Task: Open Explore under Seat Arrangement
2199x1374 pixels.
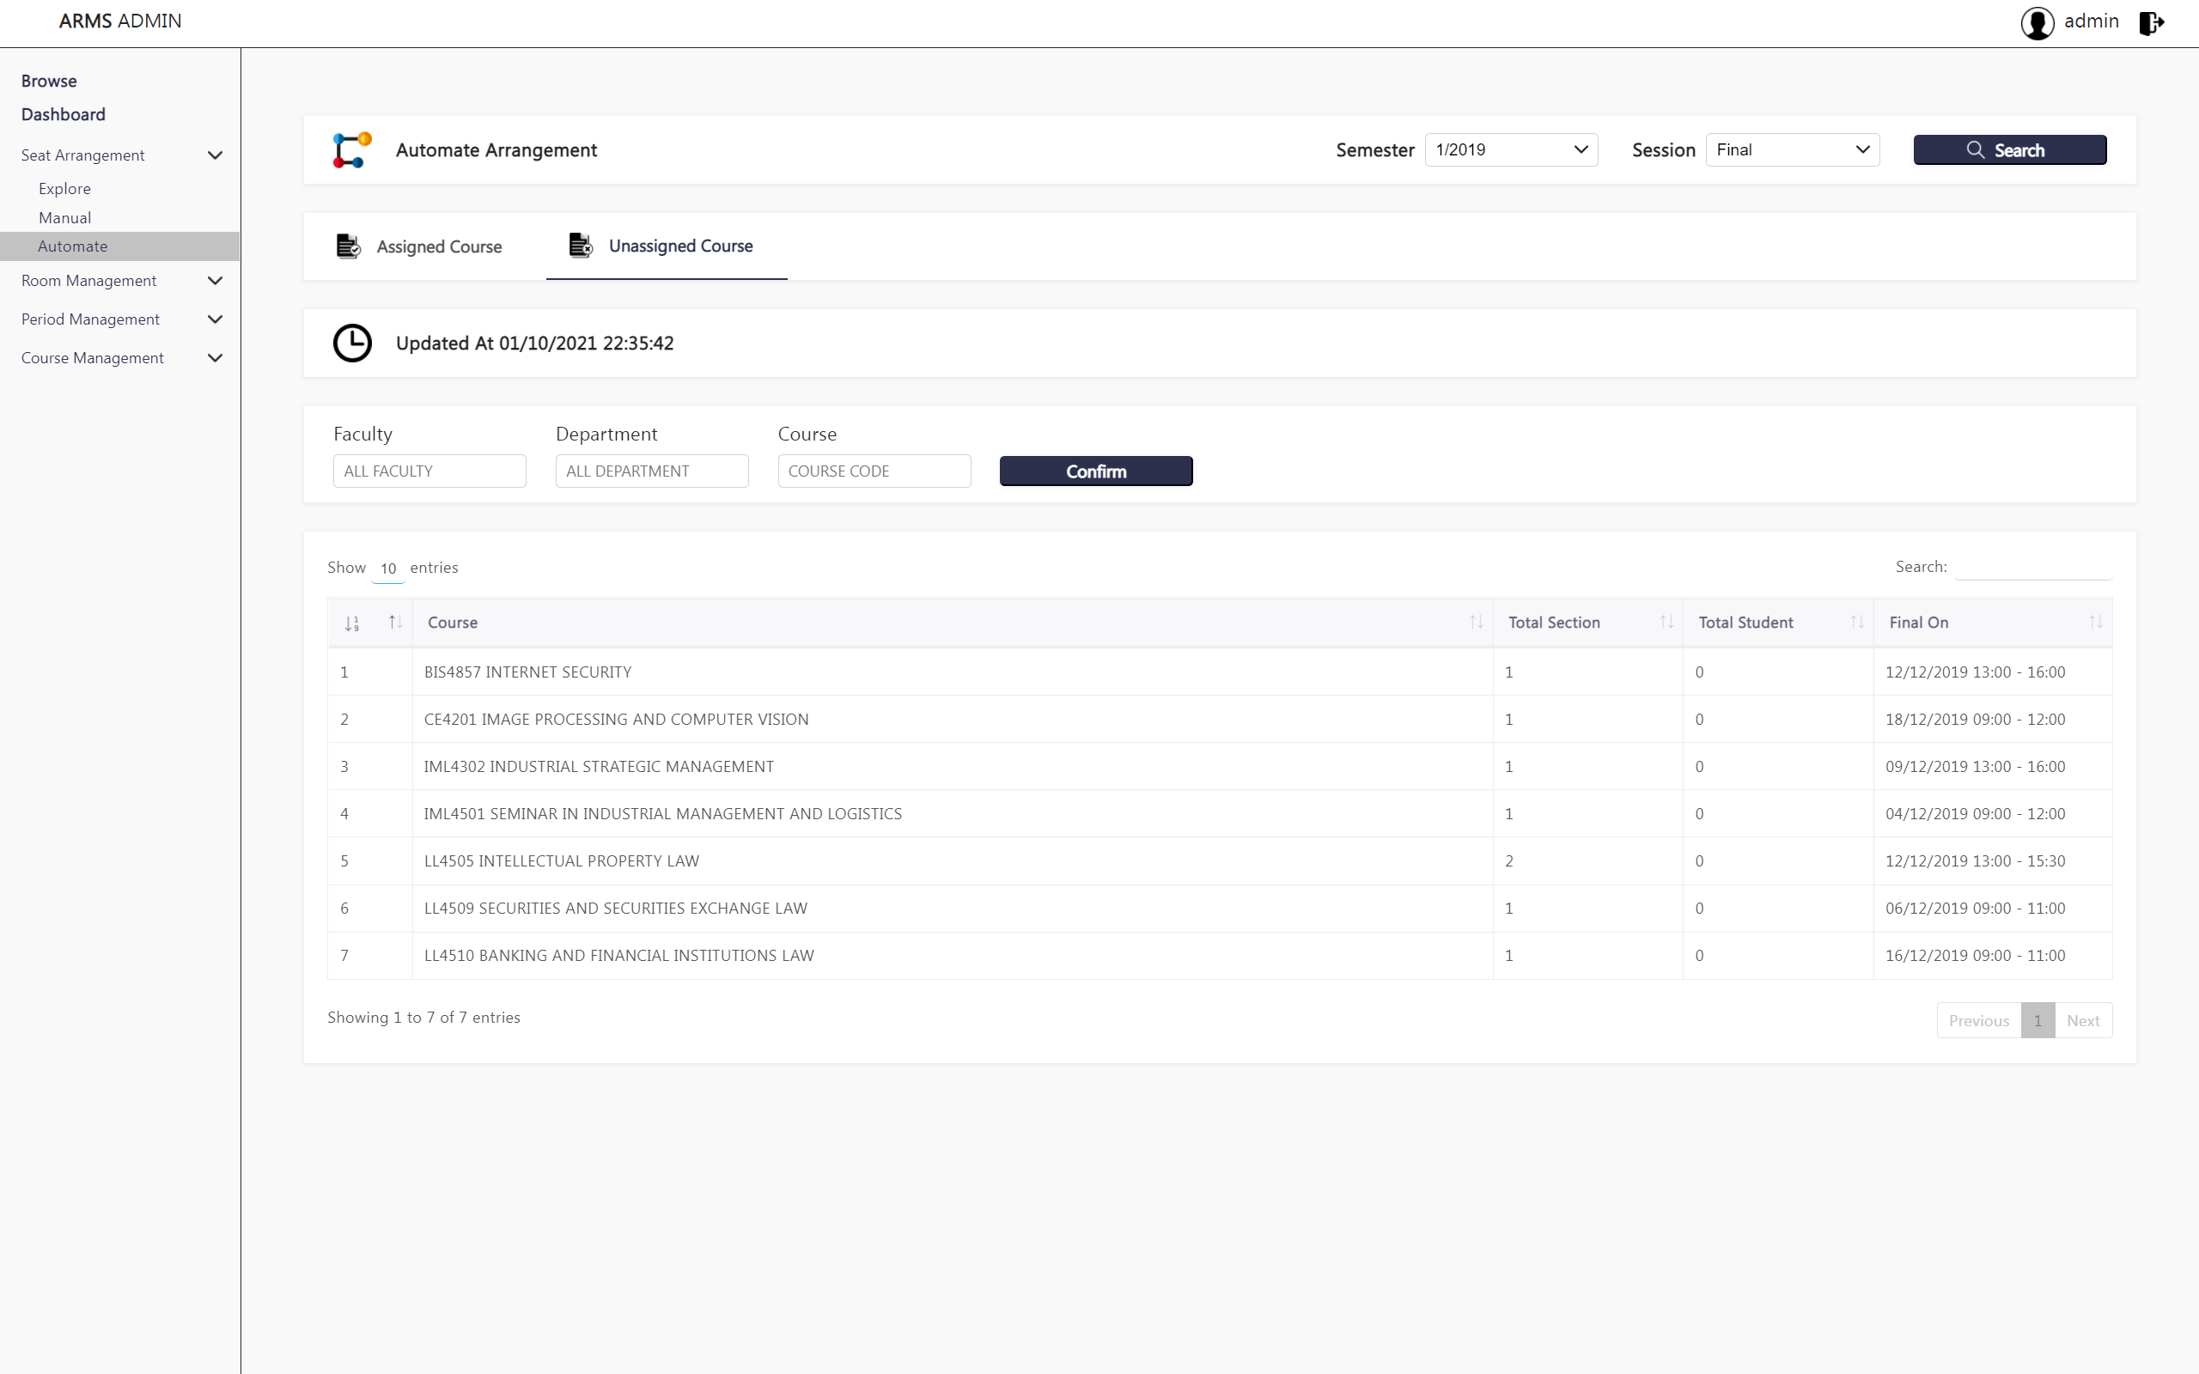Action: tap(64, 189)
